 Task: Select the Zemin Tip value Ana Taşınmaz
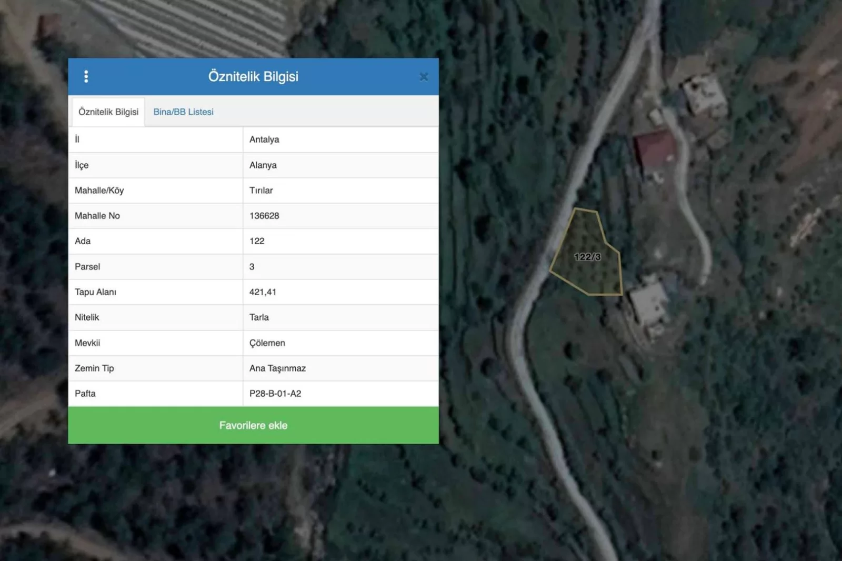pyautogui.click(x=277, y=368)
